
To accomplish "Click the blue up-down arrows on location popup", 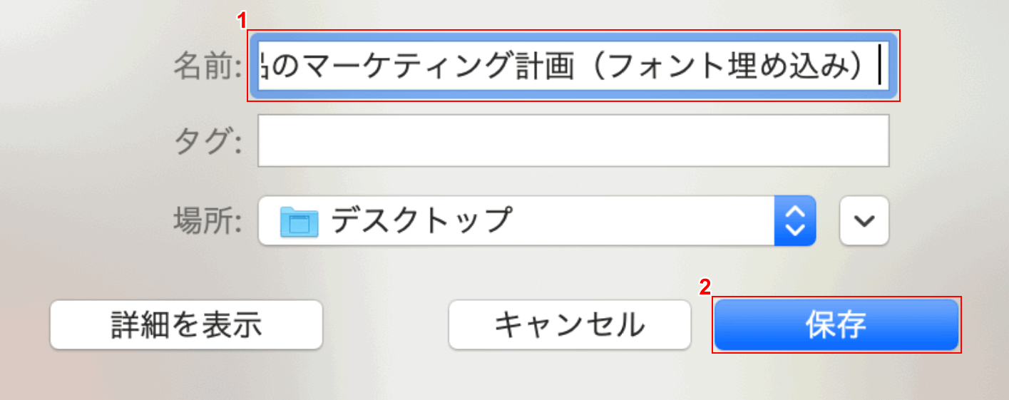I will (794, 221).
